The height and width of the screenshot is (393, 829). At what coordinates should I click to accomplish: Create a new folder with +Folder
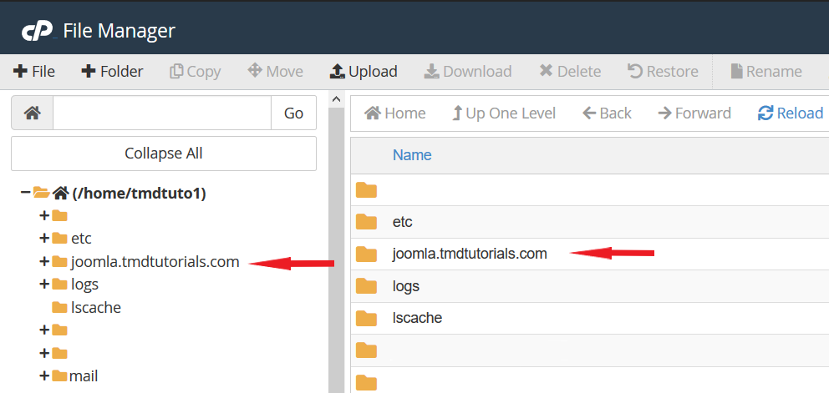(x=112, y=71)
